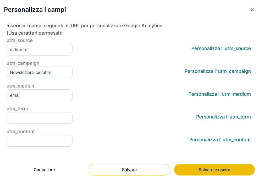Click Personalizza l' utm_medium link
The height and width of the screenshot is (179, 259).
tap(219, 94)
